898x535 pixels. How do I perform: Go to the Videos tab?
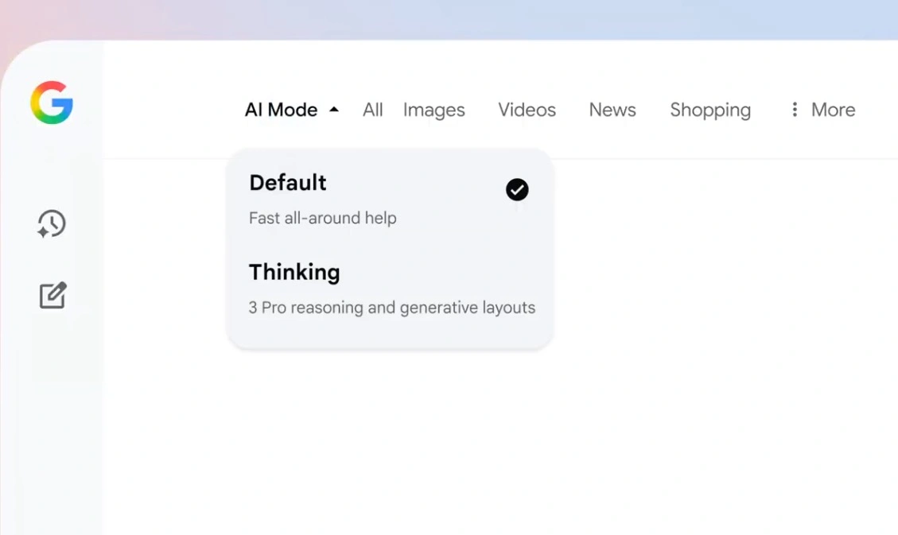[x=527, y=109]
